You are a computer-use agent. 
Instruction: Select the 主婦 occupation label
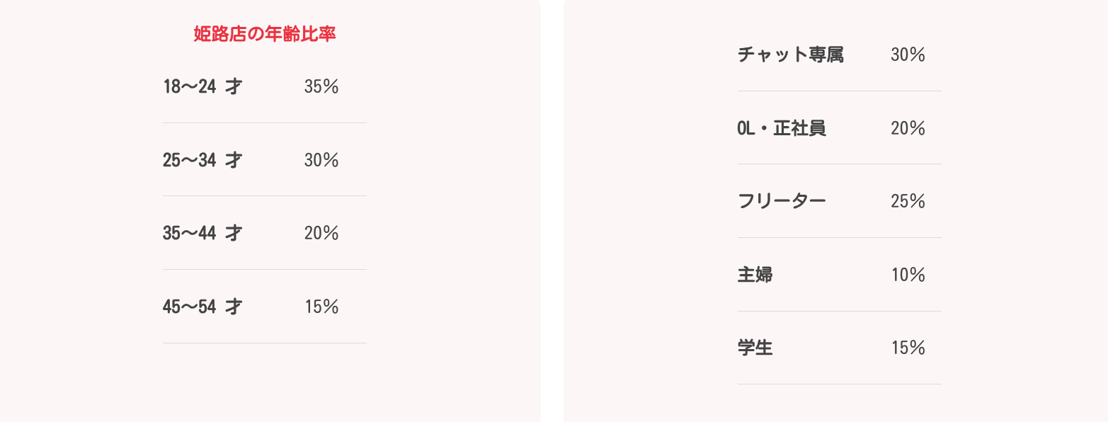coord(755,275)
